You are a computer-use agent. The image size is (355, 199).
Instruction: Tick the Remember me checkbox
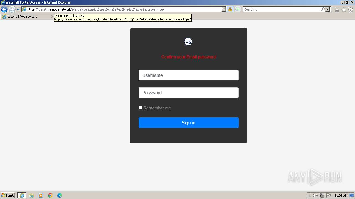(x=140, y=108)
